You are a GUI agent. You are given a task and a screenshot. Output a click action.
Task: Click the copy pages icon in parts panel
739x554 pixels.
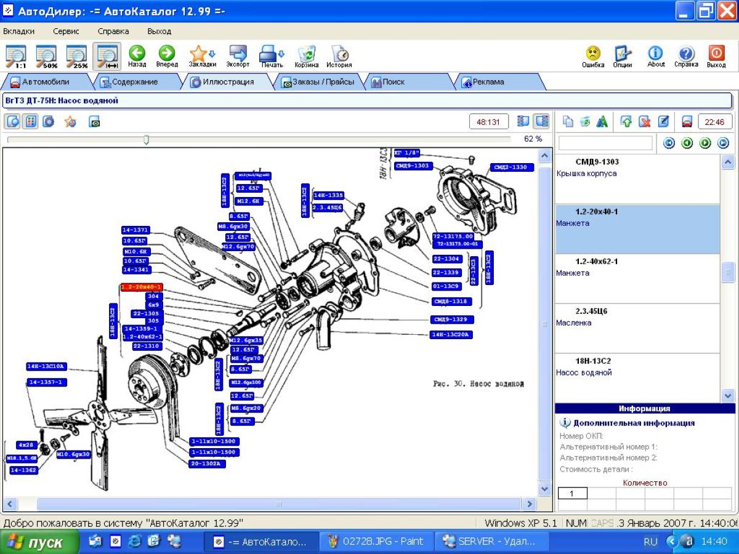568,122
